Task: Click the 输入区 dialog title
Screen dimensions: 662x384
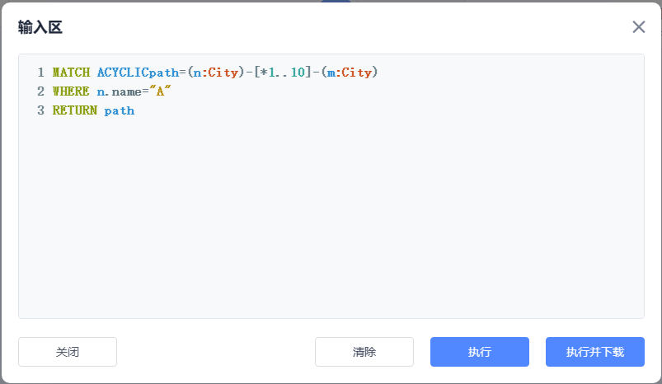Action: (40, 28)
